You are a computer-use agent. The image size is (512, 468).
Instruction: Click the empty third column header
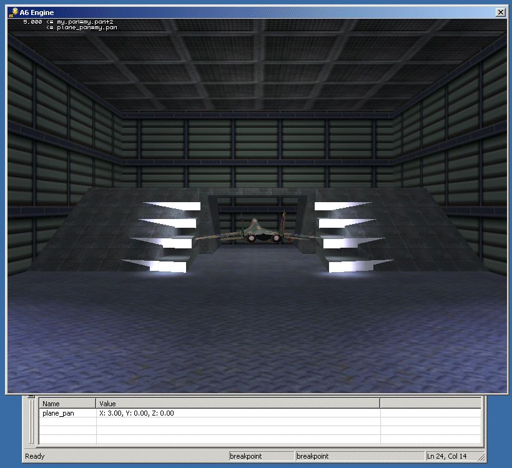(430, 404)
